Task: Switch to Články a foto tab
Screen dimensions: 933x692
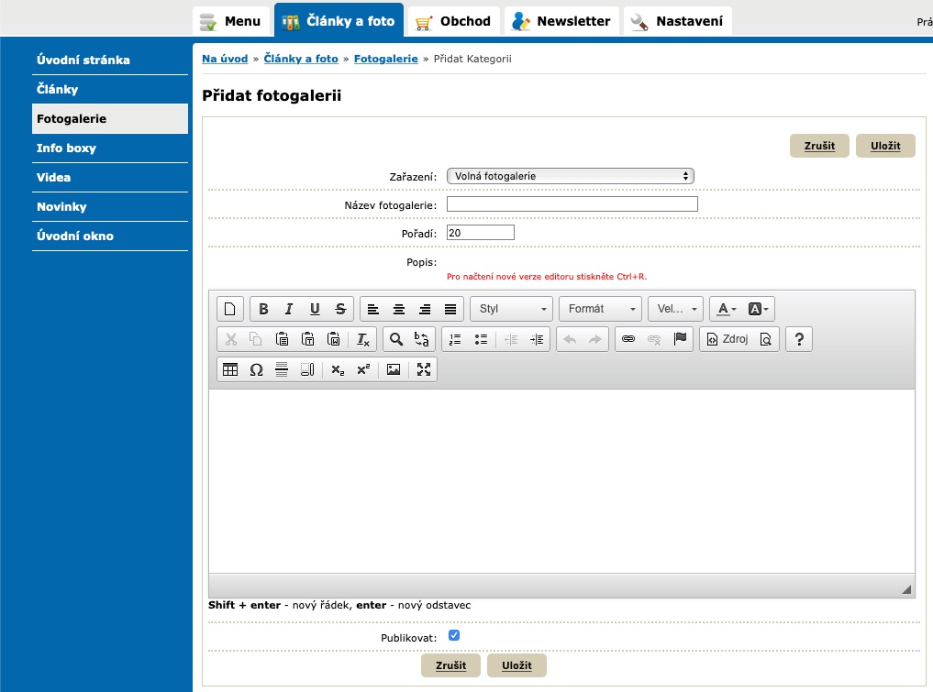Action: (339, 21)
